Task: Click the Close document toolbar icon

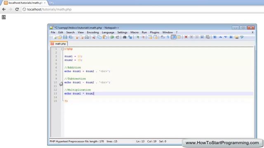Action: [77, 37]
